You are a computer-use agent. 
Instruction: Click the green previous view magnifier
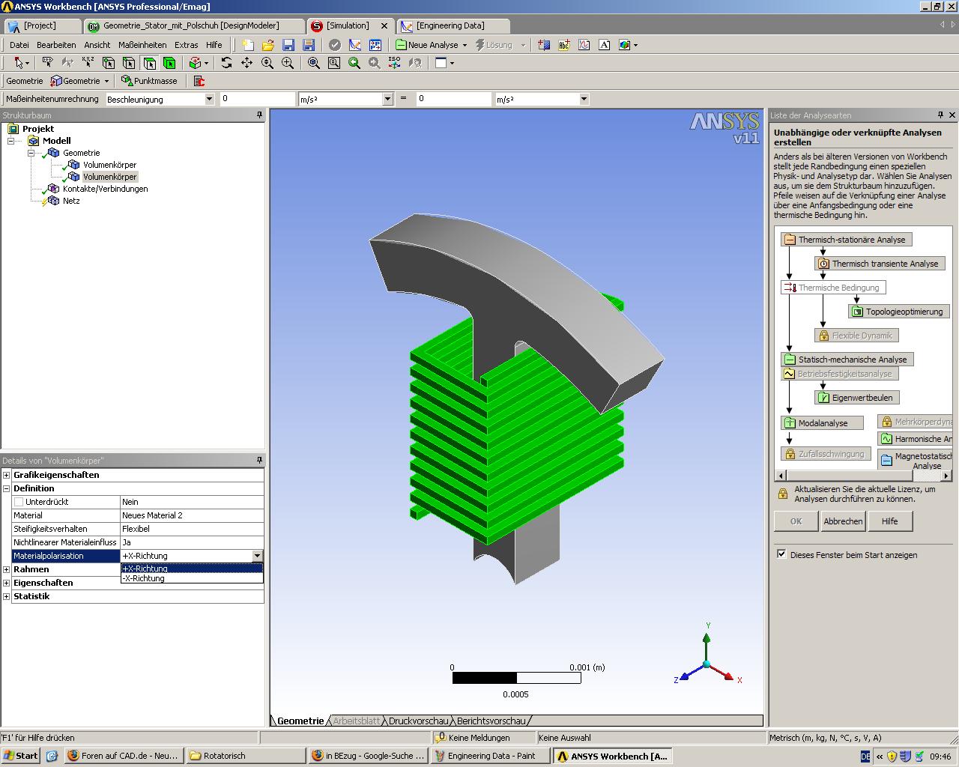click(354, 63)
